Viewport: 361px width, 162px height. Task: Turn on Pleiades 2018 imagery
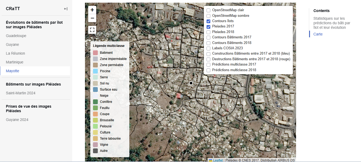[208, 32]
